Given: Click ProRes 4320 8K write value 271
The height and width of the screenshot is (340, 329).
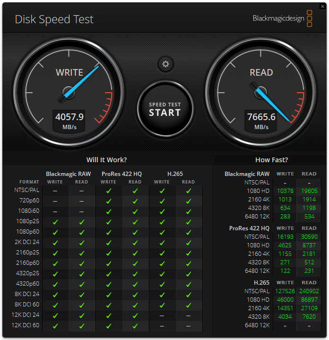Looking at the screenshot, I should click(285, 262).
